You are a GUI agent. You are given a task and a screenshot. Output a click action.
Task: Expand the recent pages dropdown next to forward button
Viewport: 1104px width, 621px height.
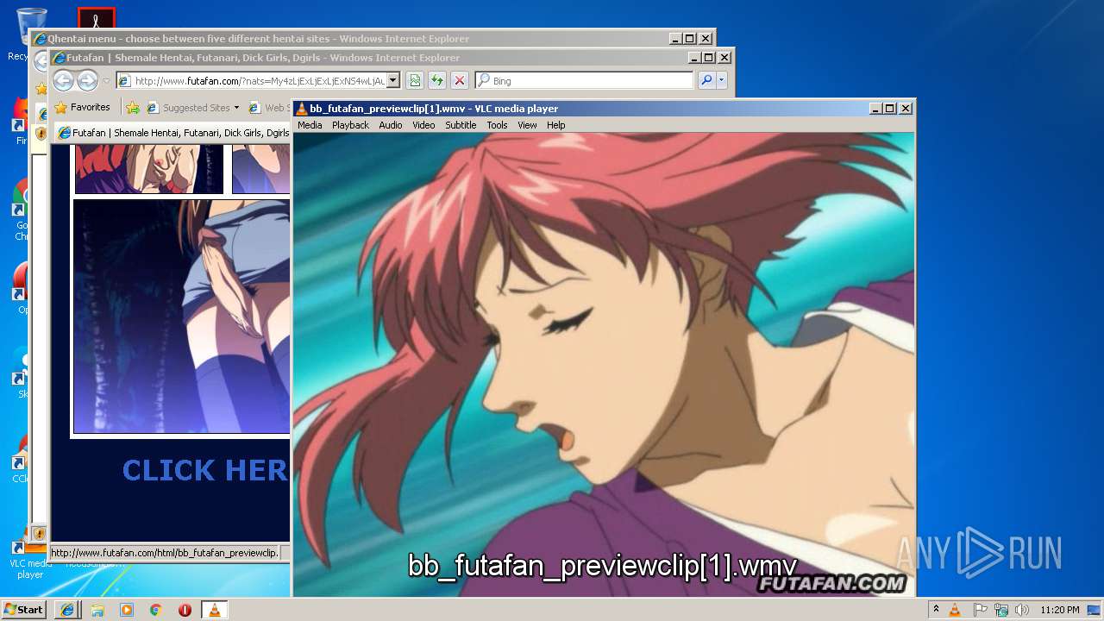pos(106,80)
